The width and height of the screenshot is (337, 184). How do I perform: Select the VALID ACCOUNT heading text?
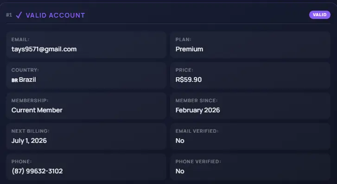click(56, 15)
